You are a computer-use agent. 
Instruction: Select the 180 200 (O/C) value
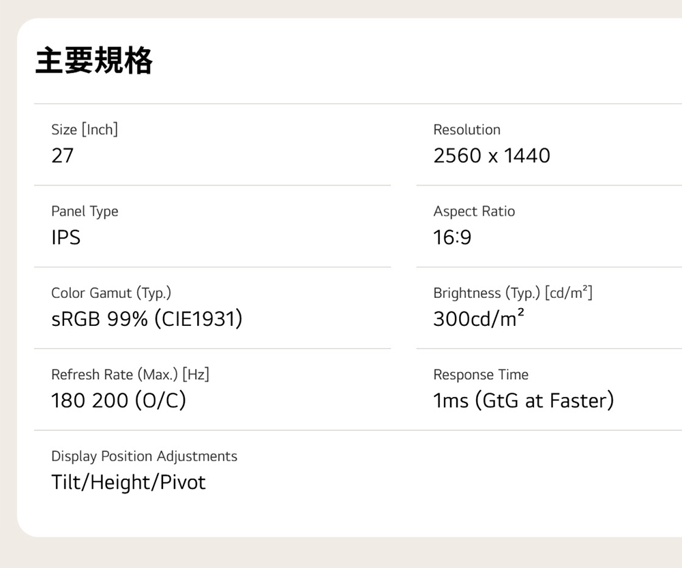pos(118,400)
